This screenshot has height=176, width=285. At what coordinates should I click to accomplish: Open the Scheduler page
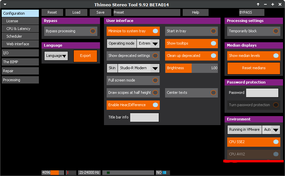tap(20, 36)
